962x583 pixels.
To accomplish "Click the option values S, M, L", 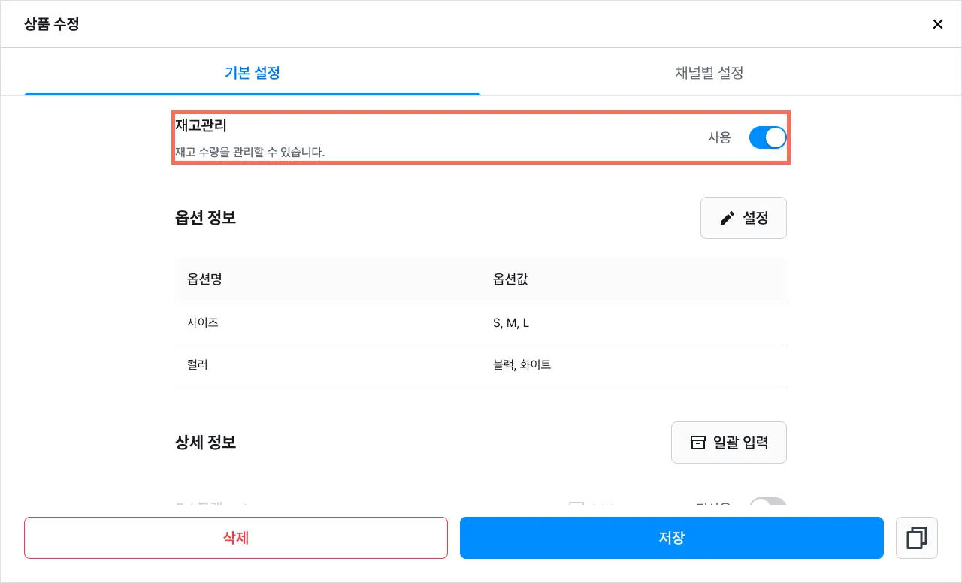I will [x=511, y=322].
